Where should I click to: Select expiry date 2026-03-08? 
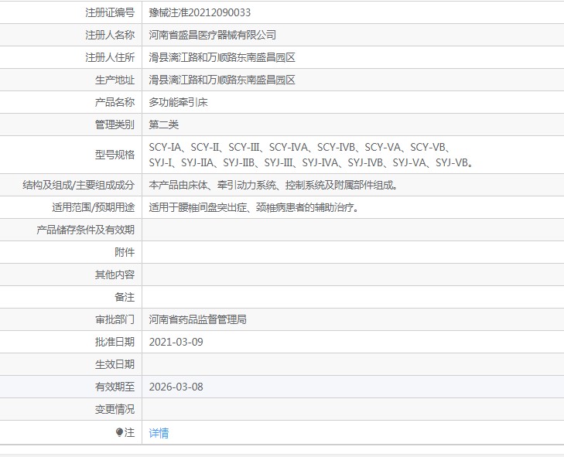tap(176, 387)
